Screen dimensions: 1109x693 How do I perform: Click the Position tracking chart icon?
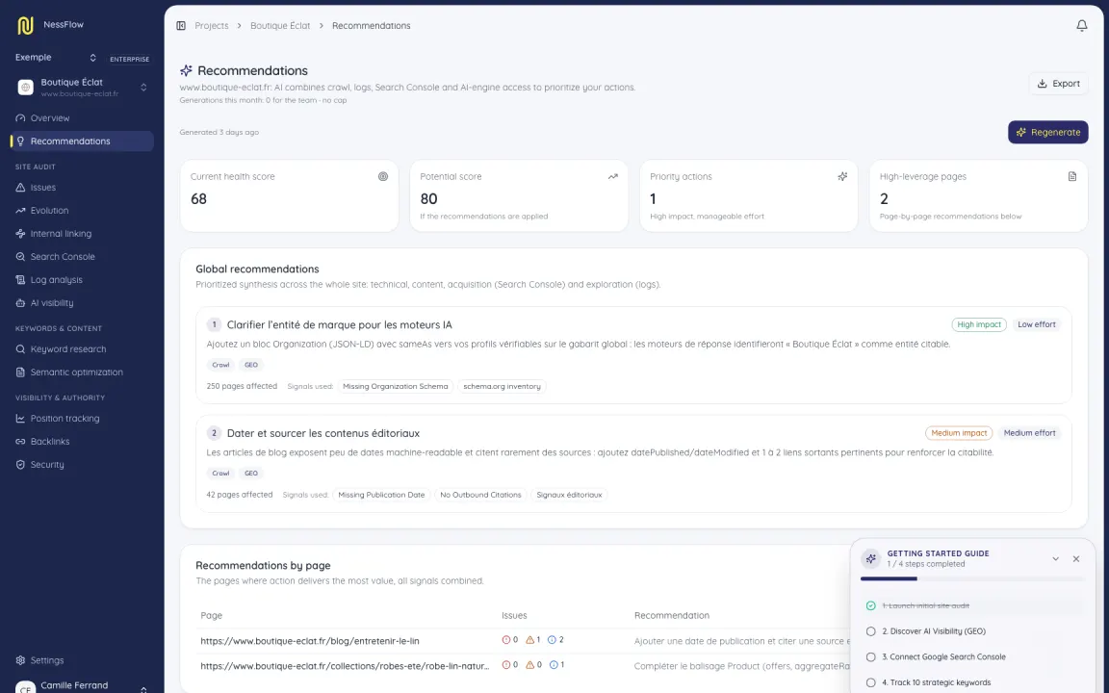[x=20, y=419]
